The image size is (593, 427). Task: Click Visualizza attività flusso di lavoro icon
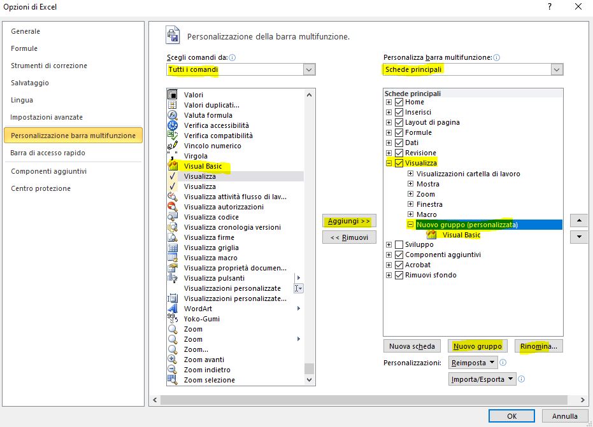(x=173, y=197)
